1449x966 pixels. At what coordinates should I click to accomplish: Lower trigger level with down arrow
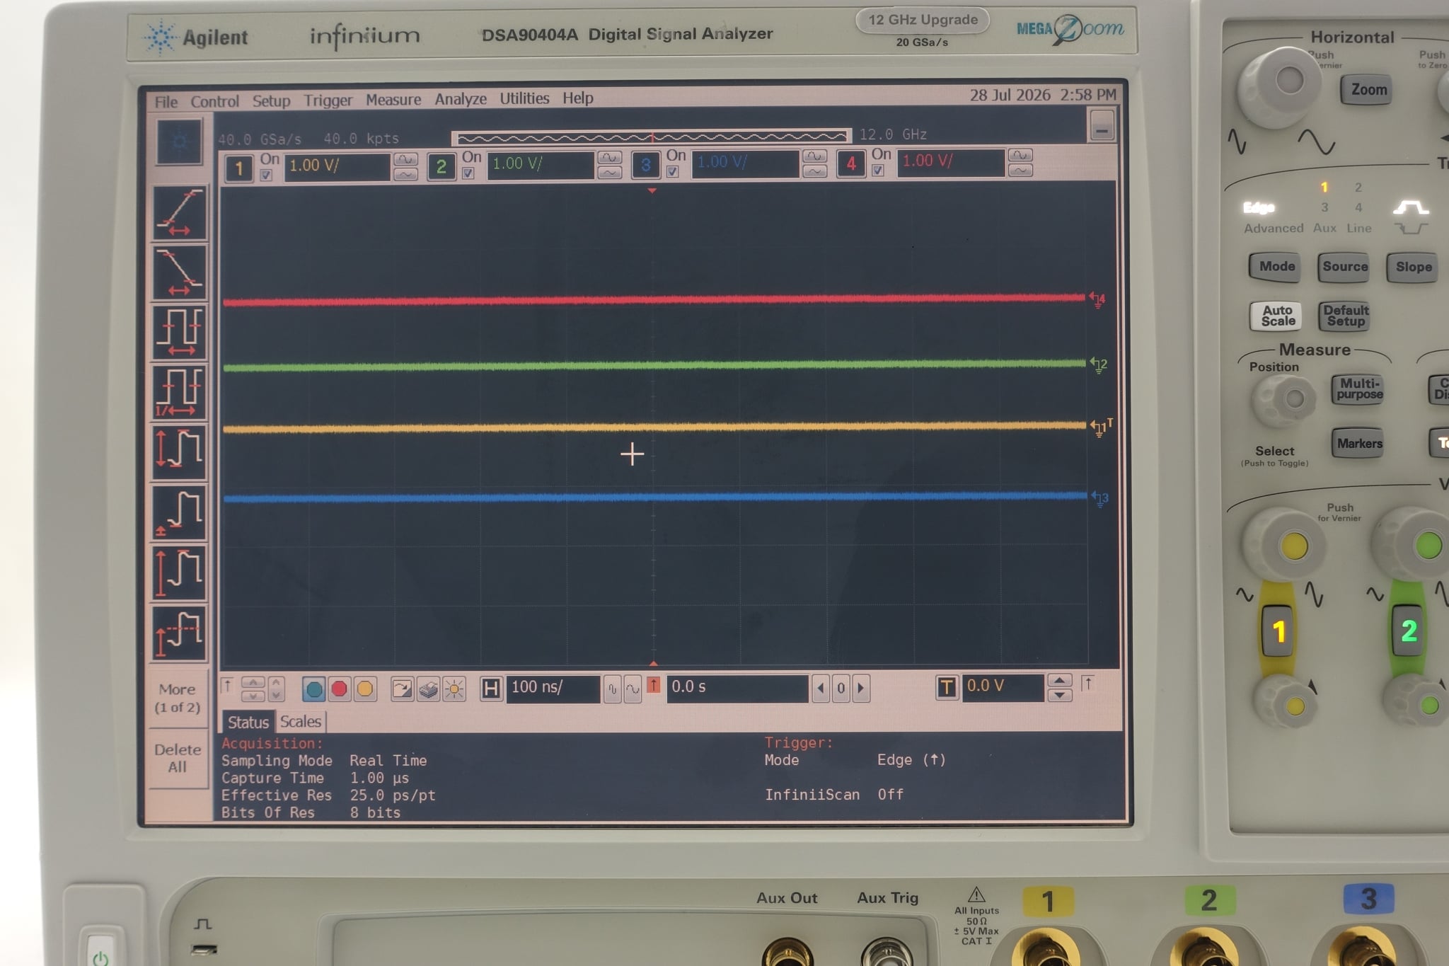click(1058, 695)
